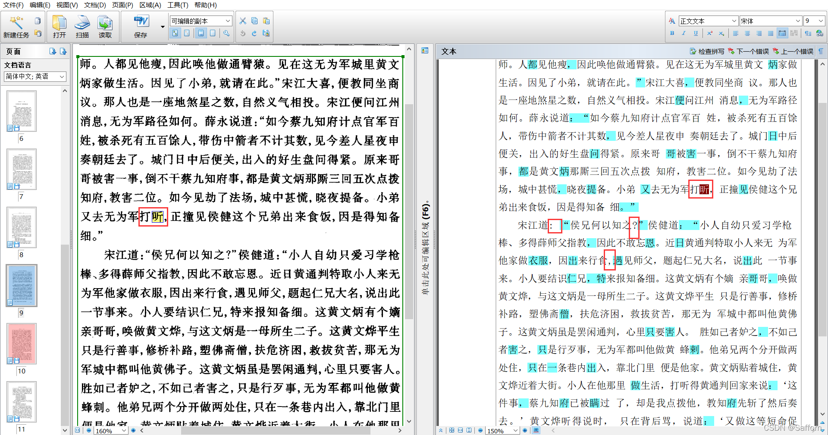The width and height of the screenshot is (828, 435).
Task: Click the pages panel scroll down arrow
Action: coord(65,430)
